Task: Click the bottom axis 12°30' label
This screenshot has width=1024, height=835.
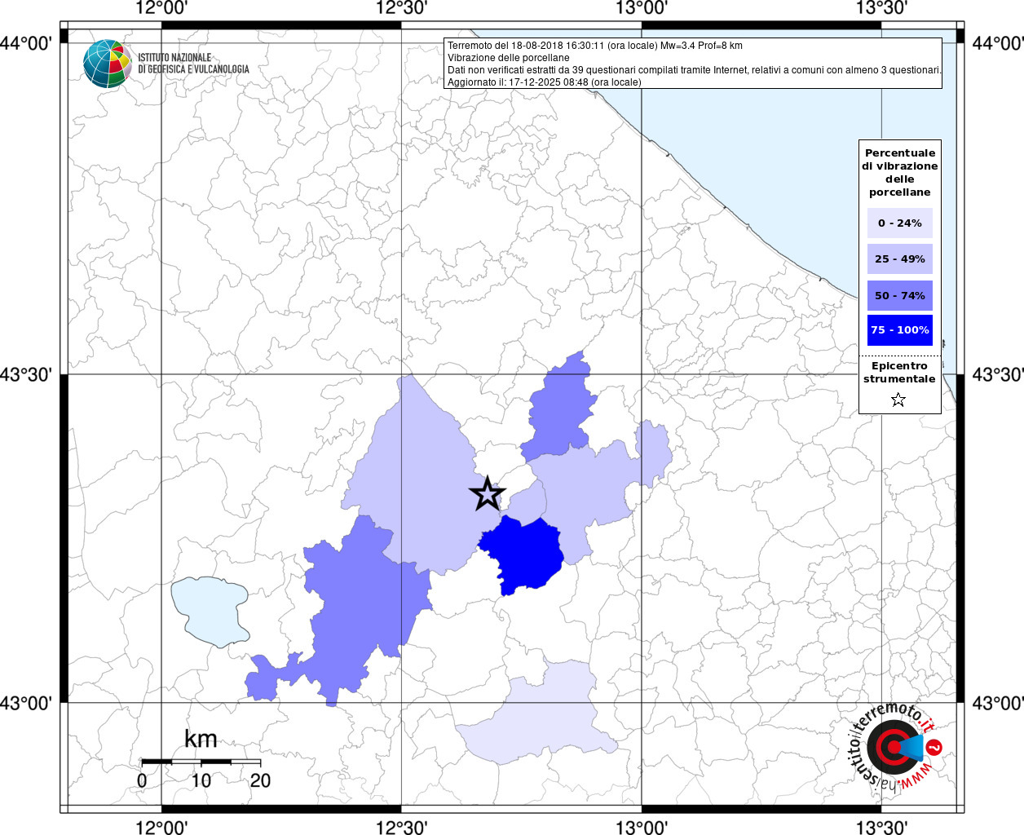Action: [401, 828]
